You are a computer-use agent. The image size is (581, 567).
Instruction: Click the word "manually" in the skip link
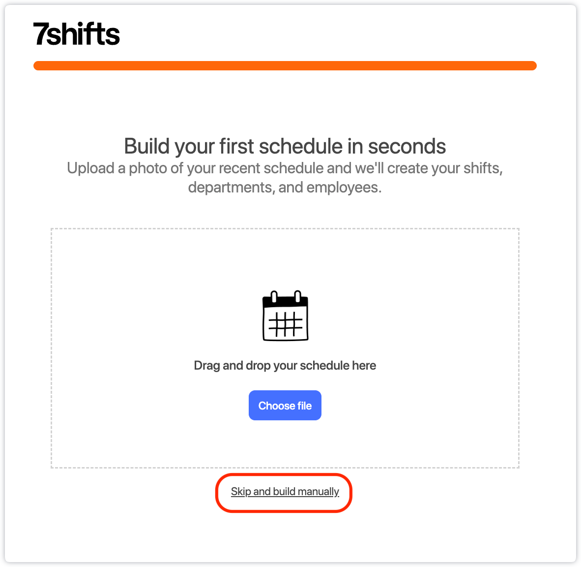pyautogui.click(x=318, y=492)
